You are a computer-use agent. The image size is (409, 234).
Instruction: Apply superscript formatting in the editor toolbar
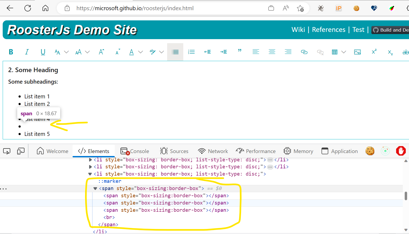374,52
